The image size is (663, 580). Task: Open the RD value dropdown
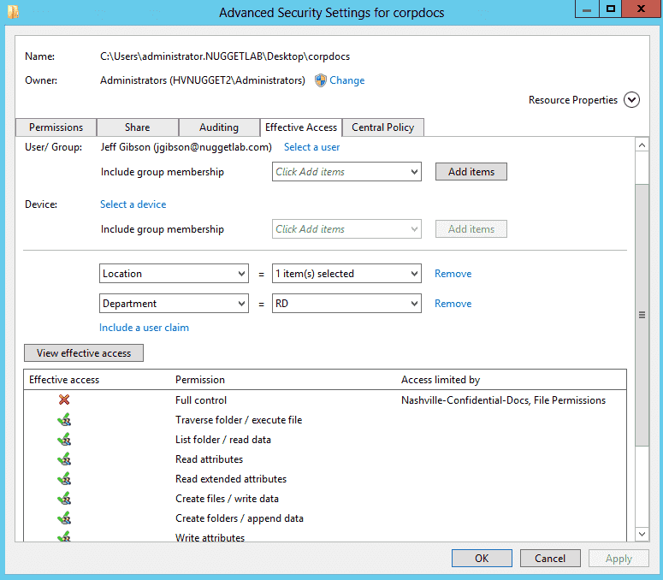point(346,304)
